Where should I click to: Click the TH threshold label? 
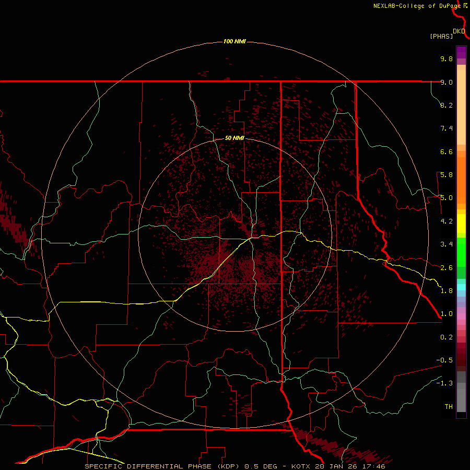pyautogui.click(x=449, y=407)
